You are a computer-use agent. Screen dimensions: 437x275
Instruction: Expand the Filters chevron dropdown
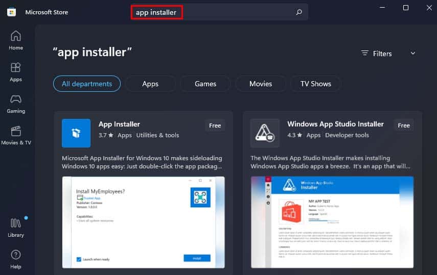[x=413, y=53]
